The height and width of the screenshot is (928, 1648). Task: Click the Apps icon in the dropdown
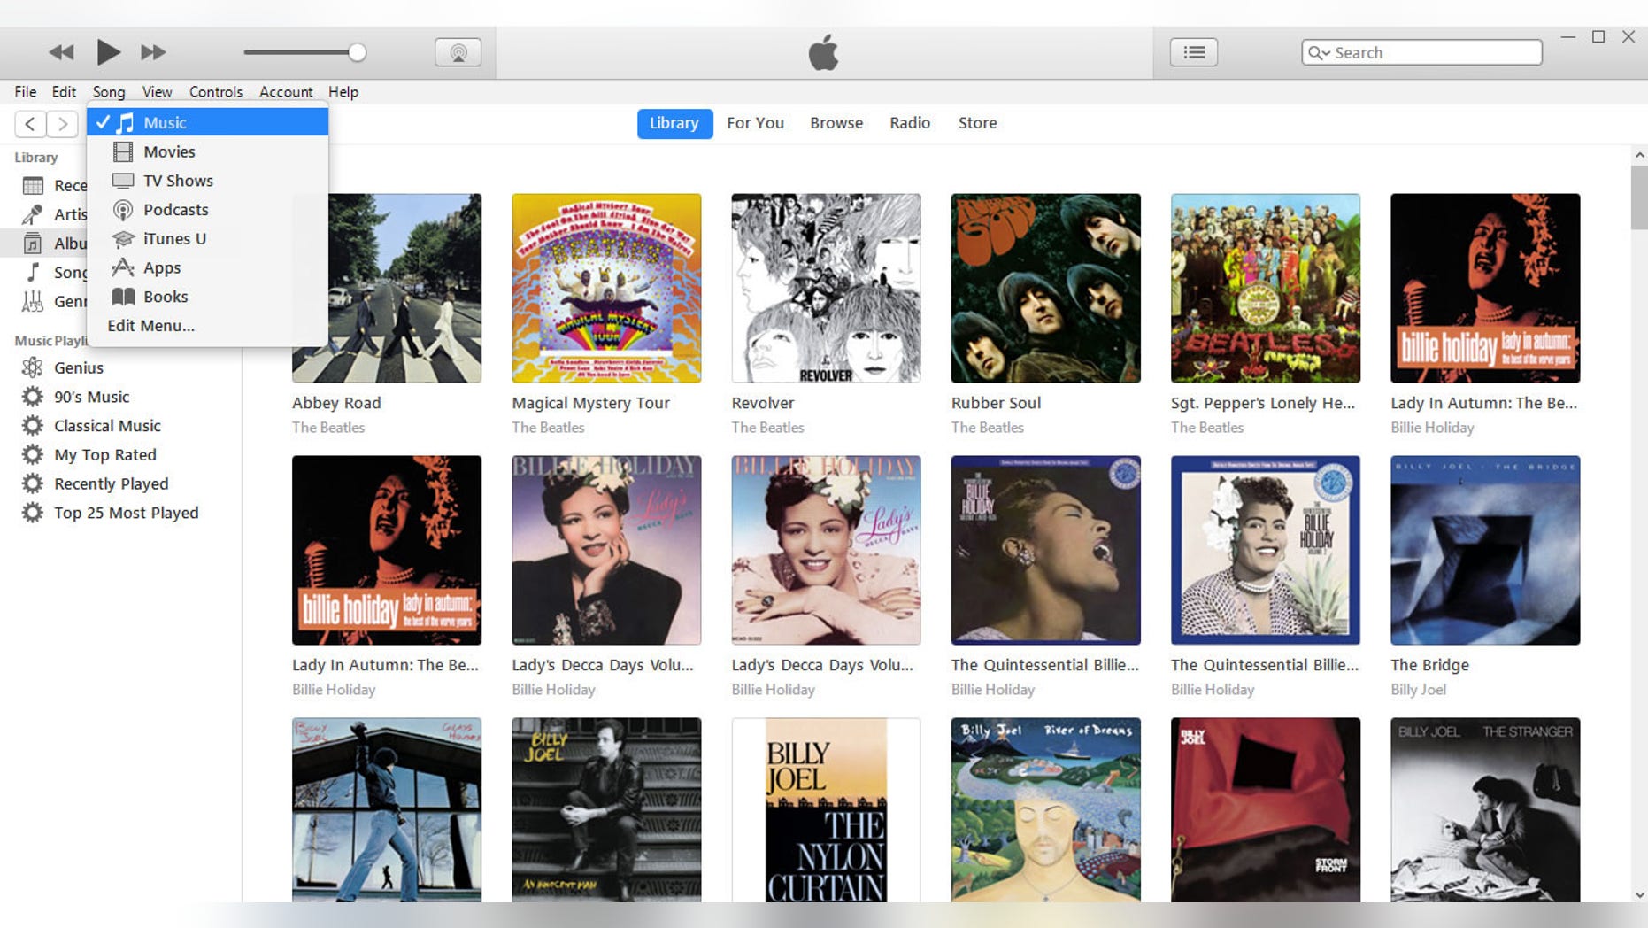(x=123, y=267)
